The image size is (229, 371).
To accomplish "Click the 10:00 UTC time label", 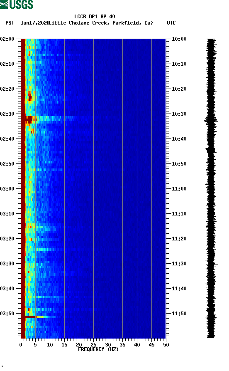I will 179,39.
